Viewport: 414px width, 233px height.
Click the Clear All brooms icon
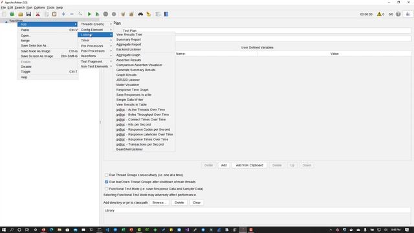pyautogui.click(x=131, y=14)
